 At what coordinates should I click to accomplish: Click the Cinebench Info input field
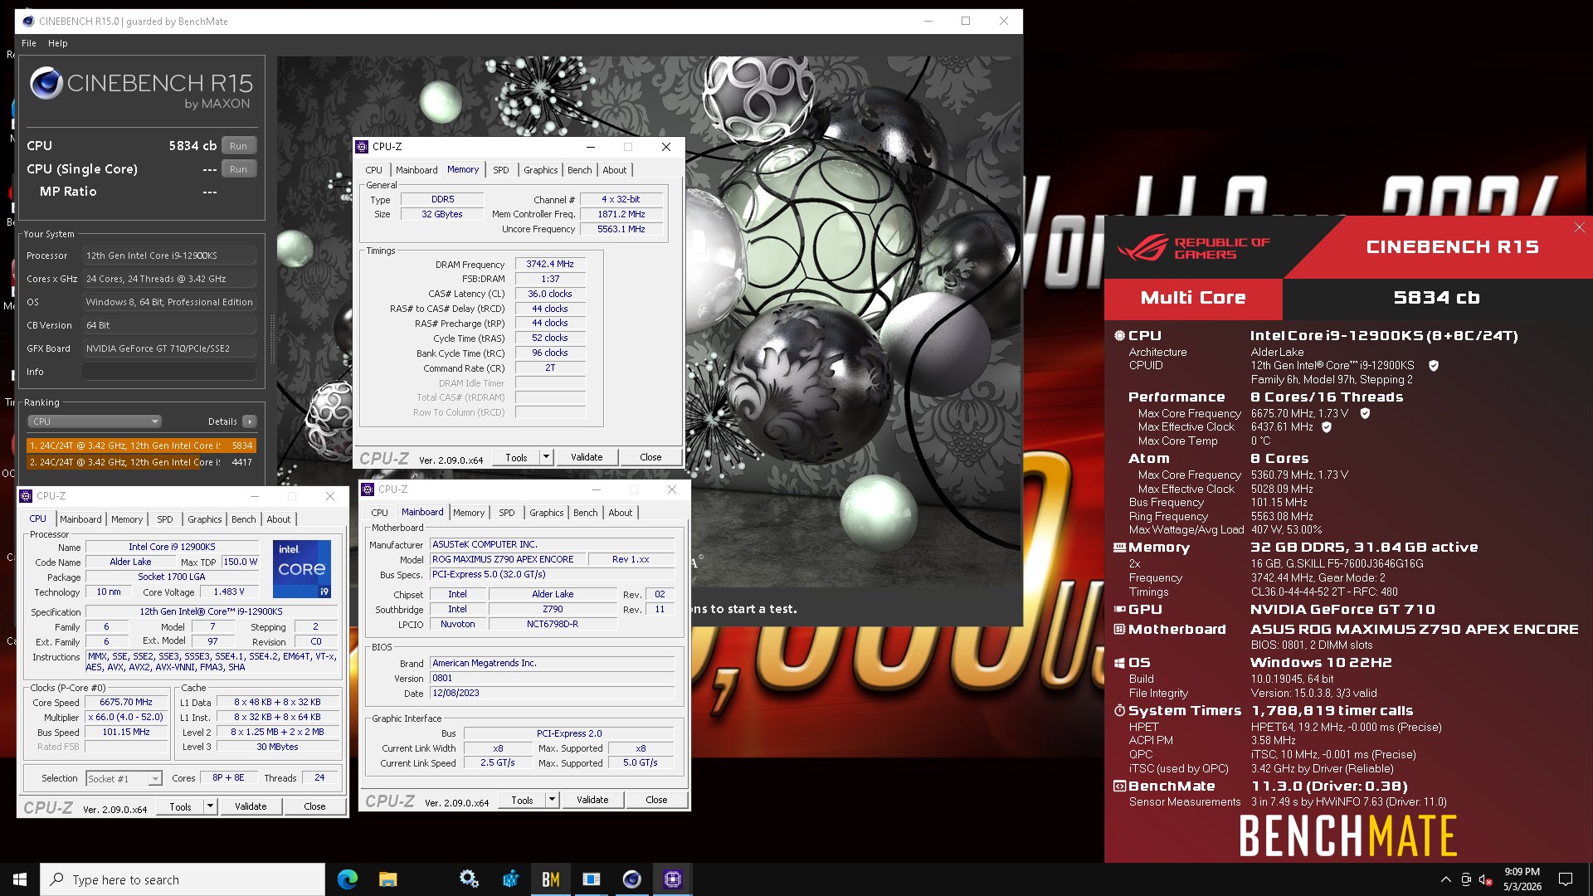169,372
